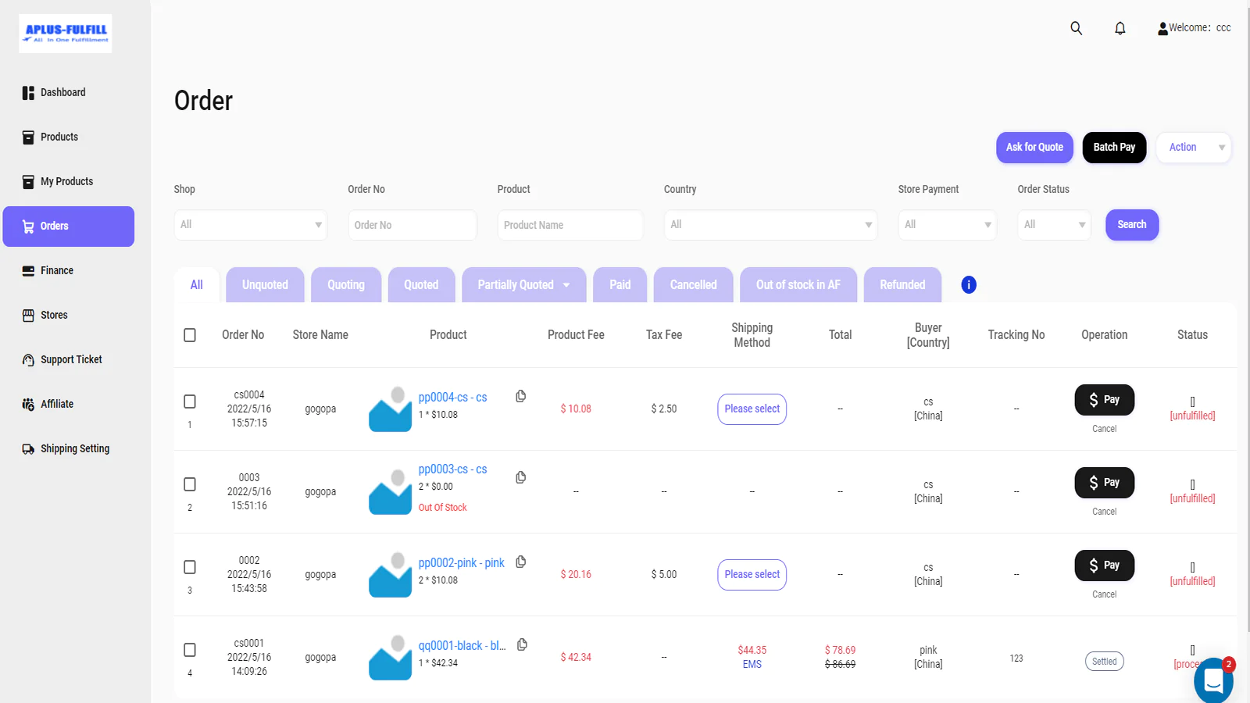Image resolution: width=1250 pixels, height=703 pixels.
Task: Copy product name pp0004-cs icon
Action: tap(521, 397)
